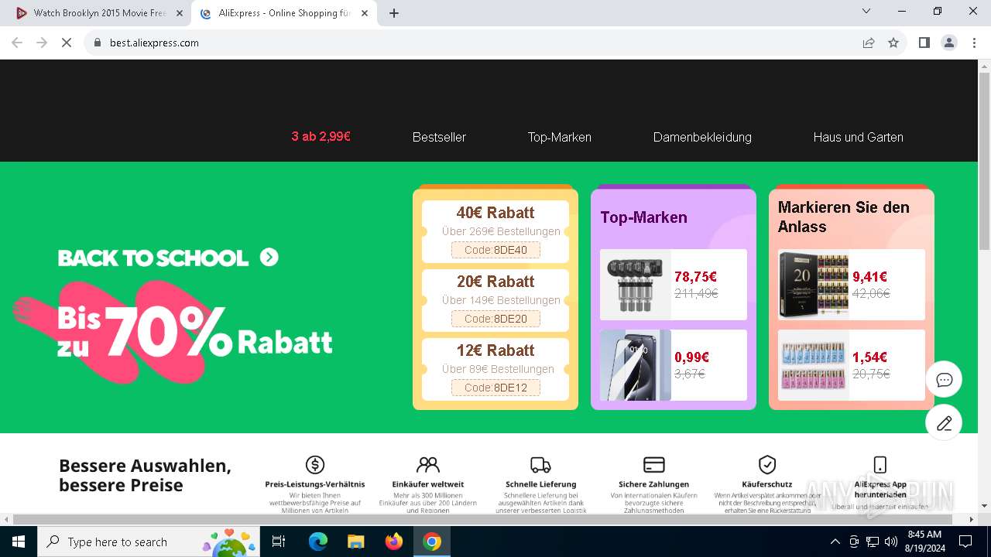Viewport: 991px width, 557px height.
Task: Open the 78,75€ product thumbnail
Action: coord(636,285)
